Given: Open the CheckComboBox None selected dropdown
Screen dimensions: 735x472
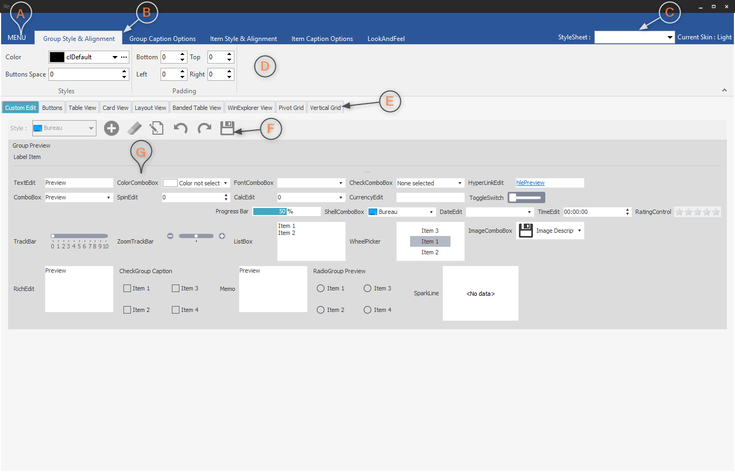Looking at the screenshot, I should (460, 183).
